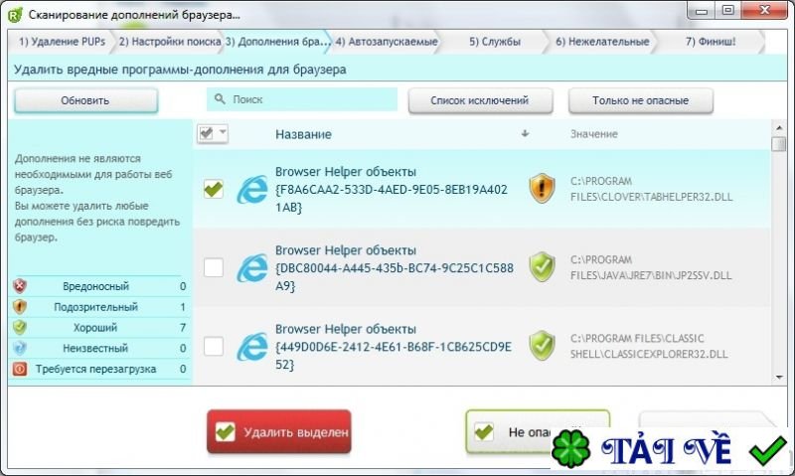The image size is (795, 476).
Task: Select the 3) Дополнения бра... step
Action: tap(277, 42)
